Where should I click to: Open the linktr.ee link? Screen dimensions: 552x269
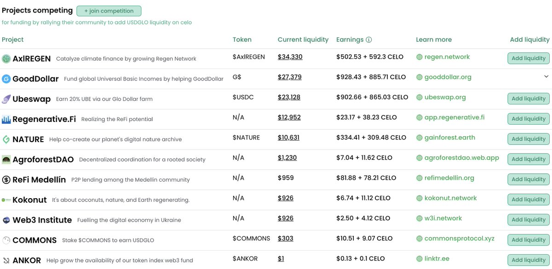pyautogui.click(x=437, y=259)
